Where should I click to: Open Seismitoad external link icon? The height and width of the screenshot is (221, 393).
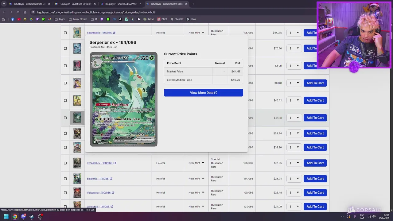pyautogui.click(x=114, y=33)
